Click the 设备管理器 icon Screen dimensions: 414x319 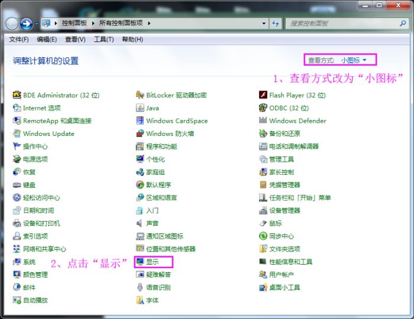[264, 210]
